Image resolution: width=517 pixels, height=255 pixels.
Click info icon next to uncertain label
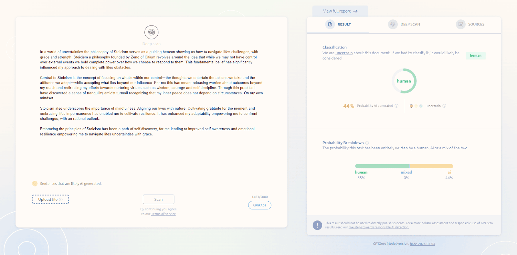[x=444, y=106]
